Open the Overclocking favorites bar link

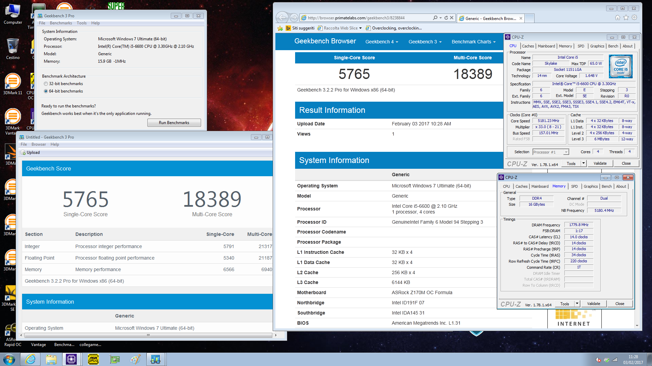(394, 28)
